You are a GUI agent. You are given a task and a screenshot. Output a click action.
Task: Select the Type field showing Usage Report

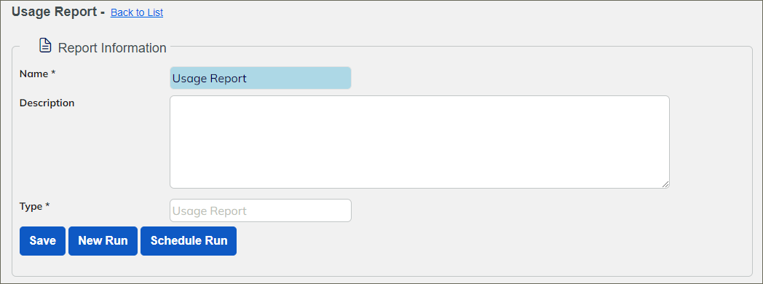pos(261,210)
